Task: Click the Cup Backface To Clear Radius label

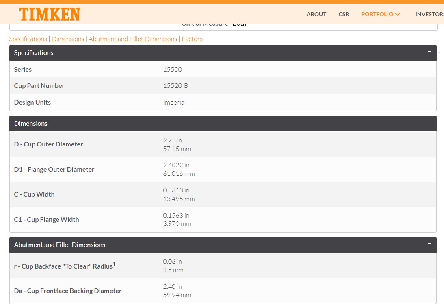Action: coord(65,266)
